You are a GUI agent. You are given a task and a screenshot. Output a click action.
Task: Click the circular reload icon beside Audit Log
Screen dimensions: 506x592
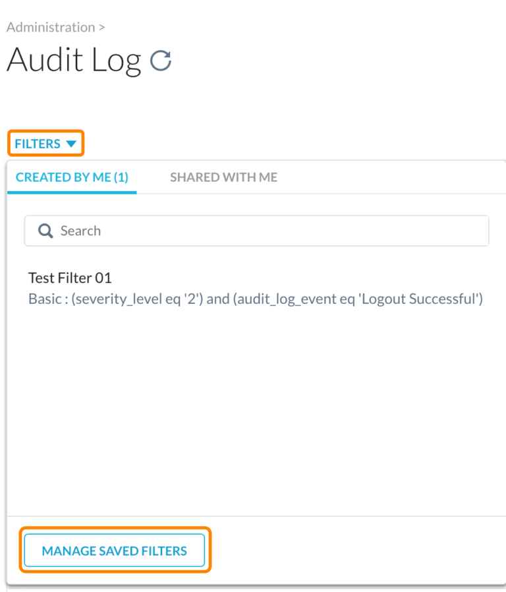point(162,59)
